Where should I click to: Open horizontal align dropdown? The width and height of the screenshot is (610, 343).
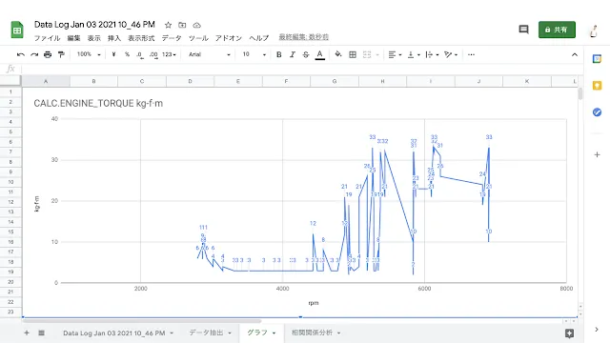pos(395,54)
